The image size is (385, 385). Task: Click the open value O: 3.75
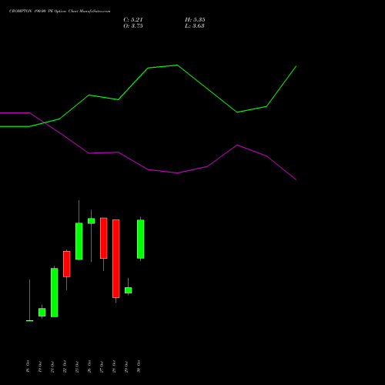click(133, 25)
